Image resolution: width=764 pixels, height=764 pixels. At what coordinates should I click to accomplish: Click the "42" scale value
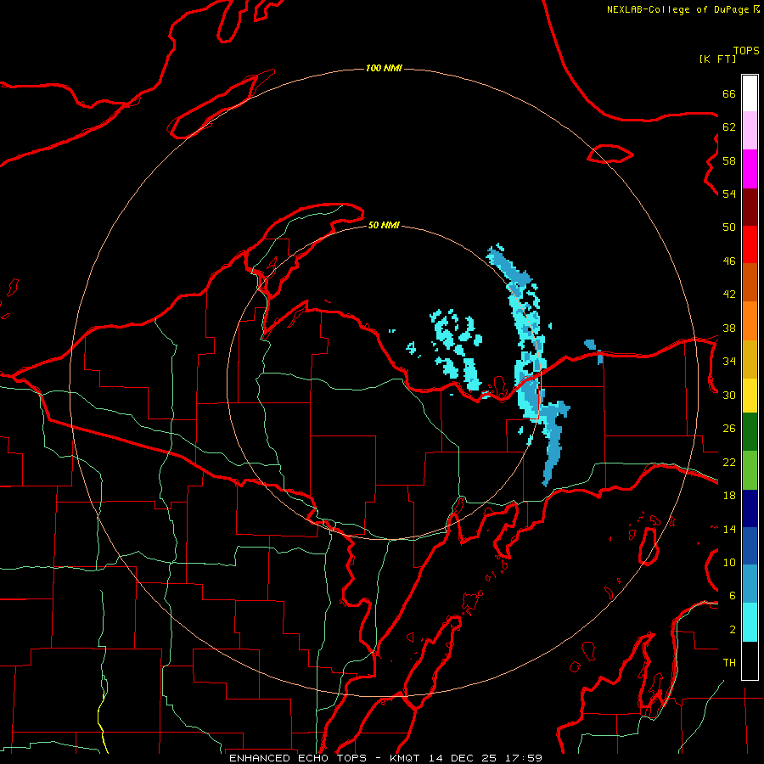729,295
